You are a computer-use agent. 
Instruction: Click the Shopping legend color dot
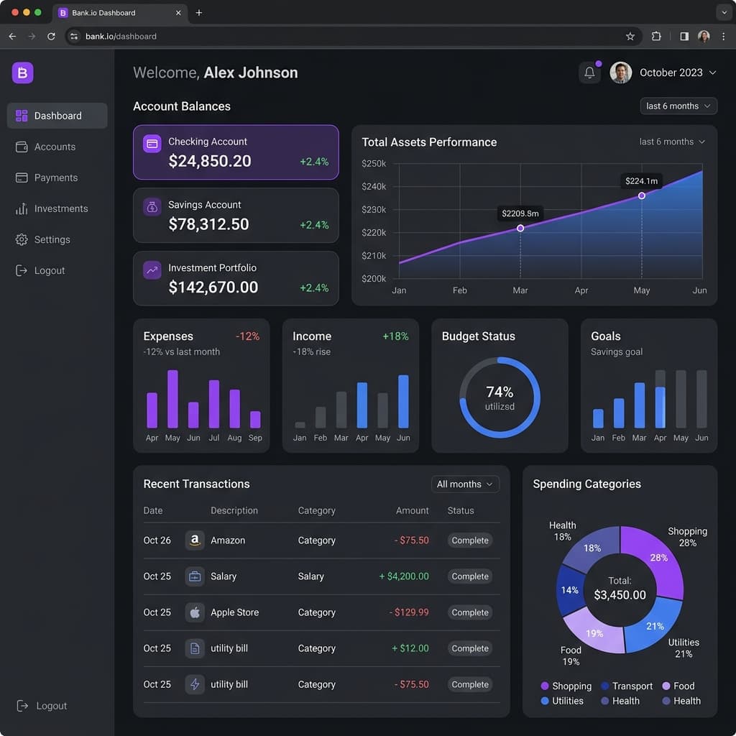[x=545, y=686]
